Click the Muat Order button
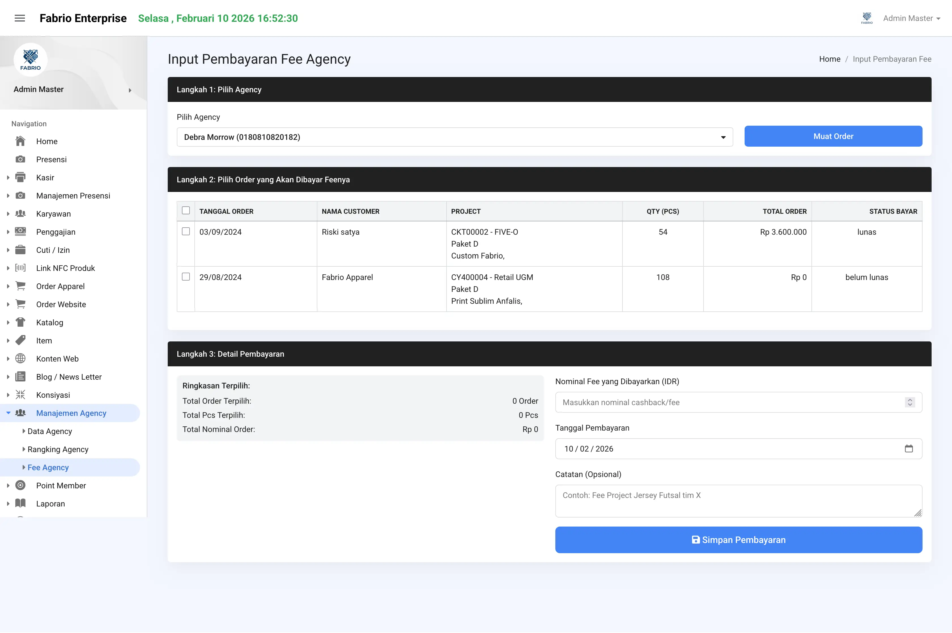Screen dimensions: 952x633 (833, 136)
